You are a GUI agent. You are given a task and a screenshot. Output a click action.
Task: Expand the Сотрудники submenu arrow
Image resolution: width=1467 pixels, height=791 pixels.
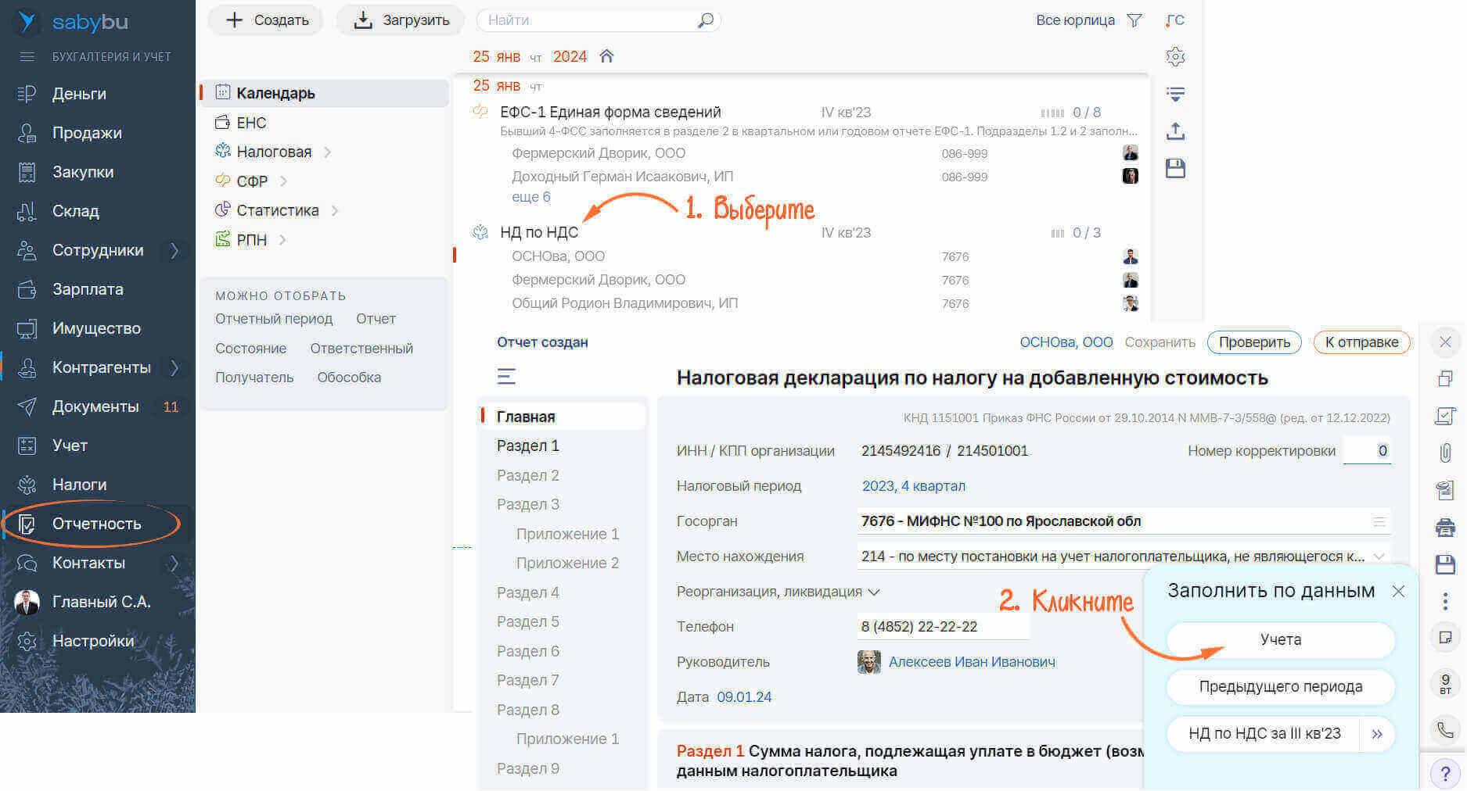[x=174, y=250]
